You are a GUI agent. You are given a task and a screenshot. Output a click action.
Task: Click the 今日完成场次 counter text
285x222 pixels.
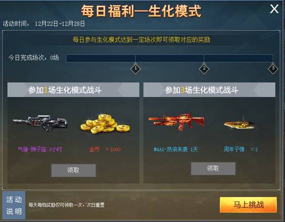33,58
